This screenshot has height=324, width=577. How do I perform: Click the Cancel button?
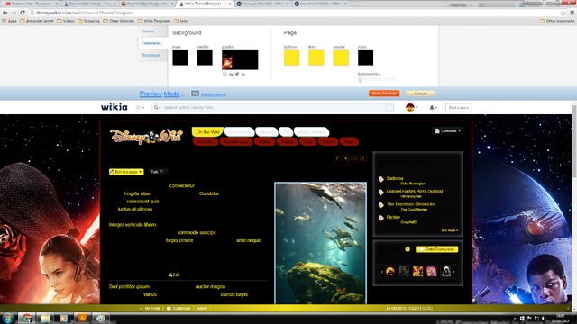click(x=421, y=94)
